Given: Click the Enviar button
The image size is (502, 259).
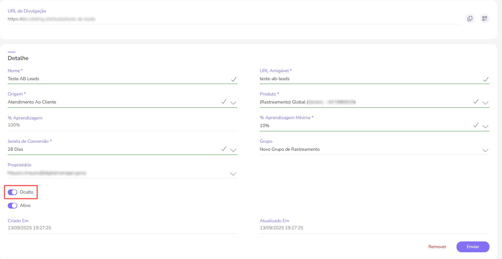Looking at the screenshot, I should coord(473,247).
